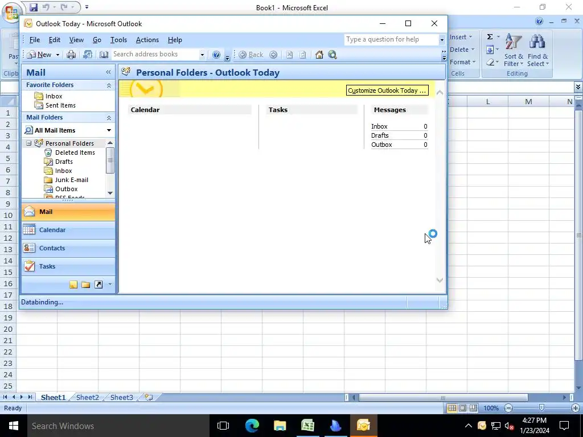
Task: Select the Deleted Items folder
Action: pyautogui.click(x=75, y=152)
